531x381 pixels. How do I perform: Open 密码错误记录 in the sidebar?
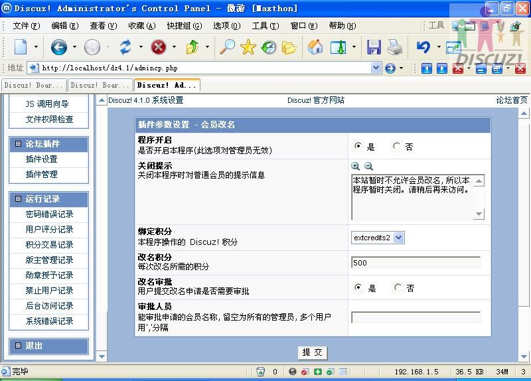(49, 214)
